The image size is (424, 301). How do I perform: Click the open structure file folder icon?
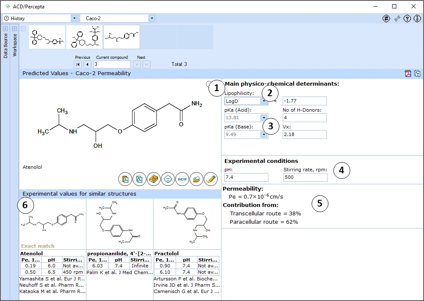(x=197, y=179)
